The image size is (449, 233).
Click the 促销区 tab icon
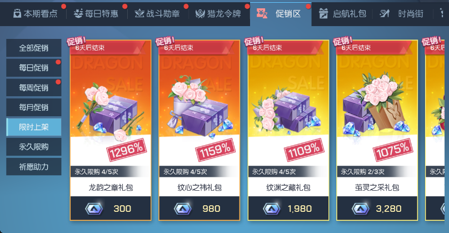(x=262, y=13)
